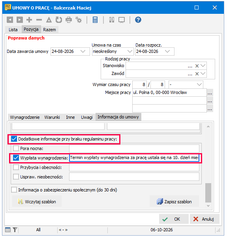227x240 pixels.
Task: Open Data zawarcia umowy date dropdown
Action: 83,51
